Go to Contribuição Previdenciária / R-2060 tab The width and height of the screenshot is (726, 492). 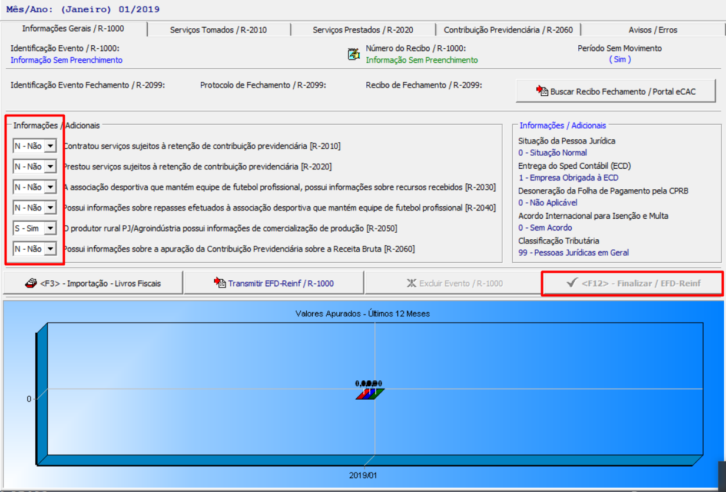coord(508,29)
